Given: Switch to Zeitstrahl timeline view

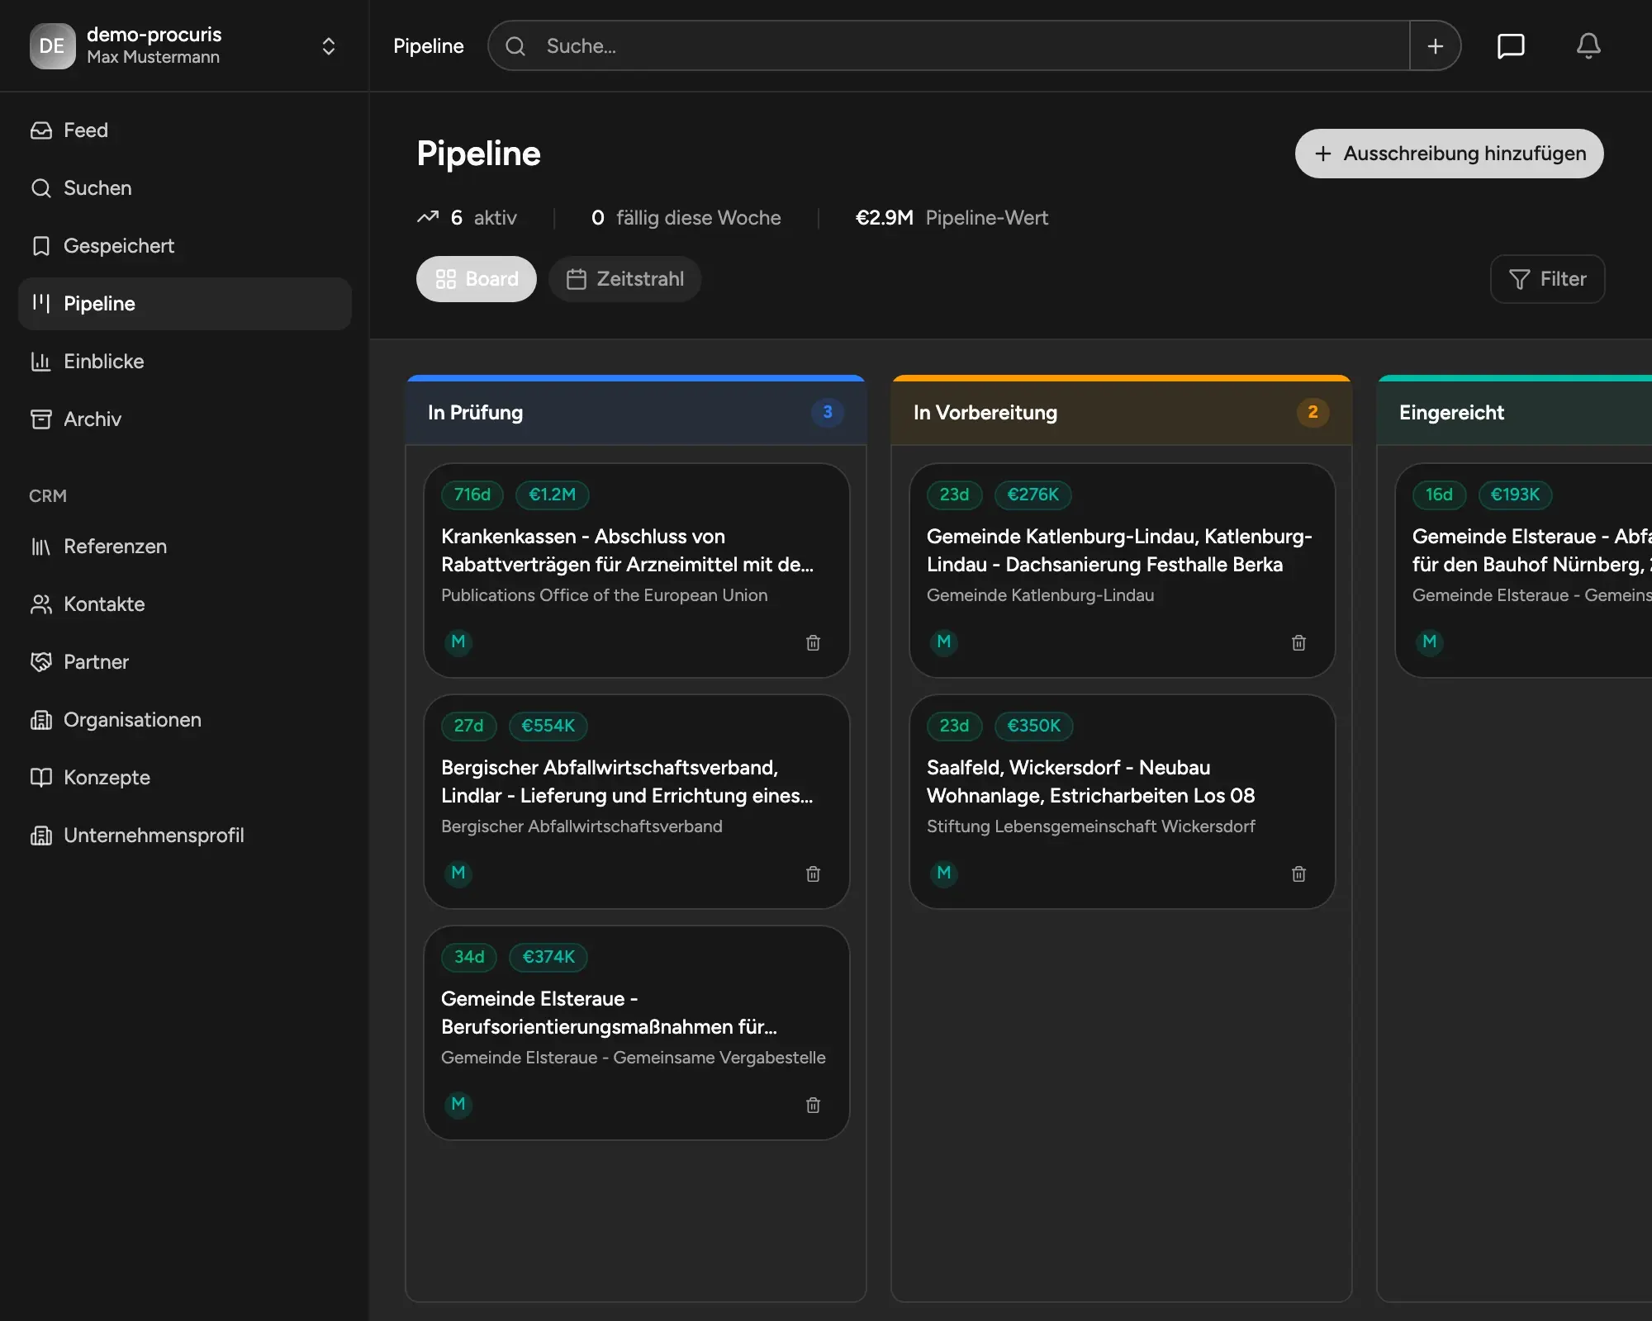Looking at the screenshot, I should (x=625, y=279).
